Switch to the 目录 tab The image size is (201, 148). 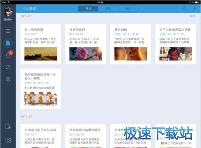point(108,9)
